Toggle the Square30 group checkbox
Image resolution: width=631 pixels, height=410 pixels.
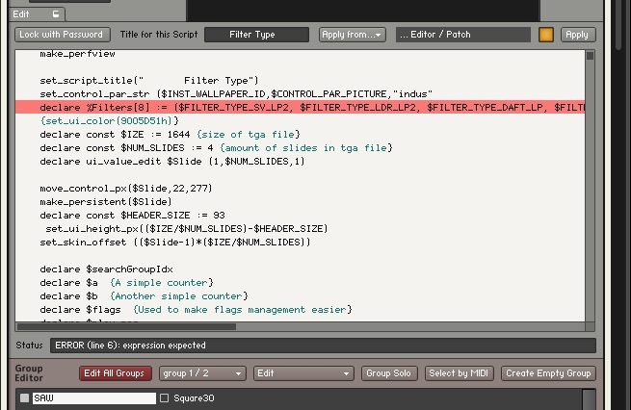point(164,397)
